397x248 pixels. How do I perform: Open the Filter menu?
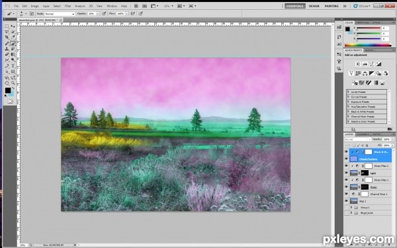67,6
